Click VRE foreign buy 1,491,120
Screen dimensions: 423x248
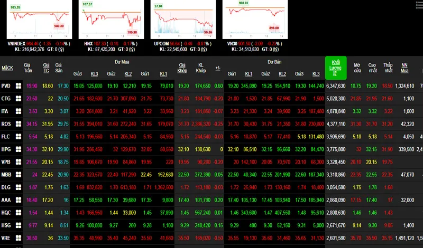(x=404, y=238)
